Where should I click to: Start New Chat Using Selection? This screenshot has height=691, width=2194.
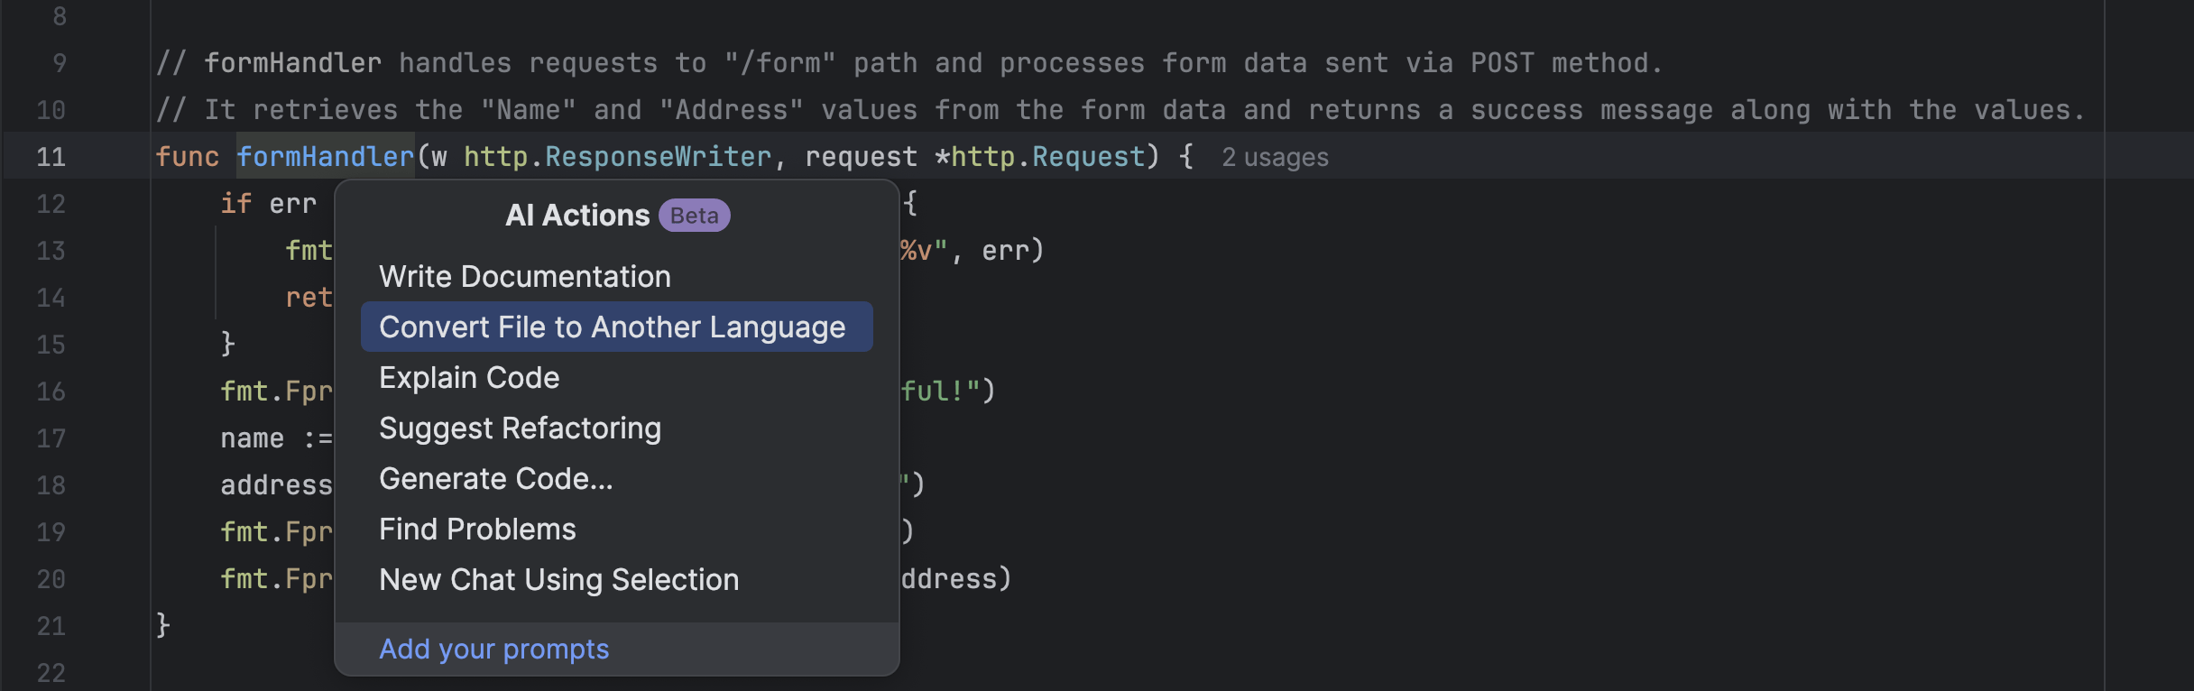click(x=558, y=580)
